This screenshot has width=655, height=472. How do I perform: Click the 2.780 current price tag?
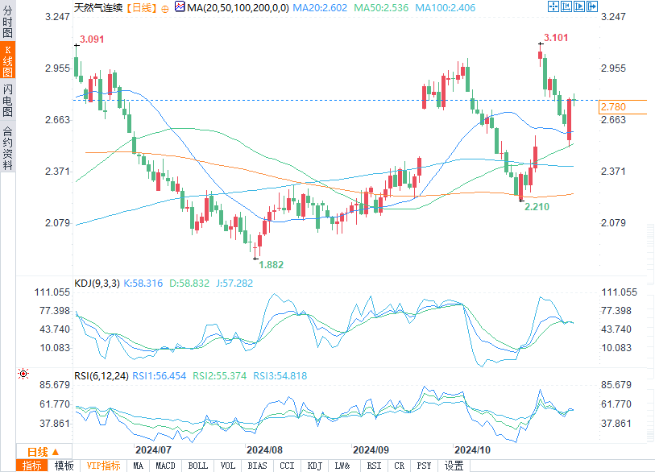click(x=623, y=107)
